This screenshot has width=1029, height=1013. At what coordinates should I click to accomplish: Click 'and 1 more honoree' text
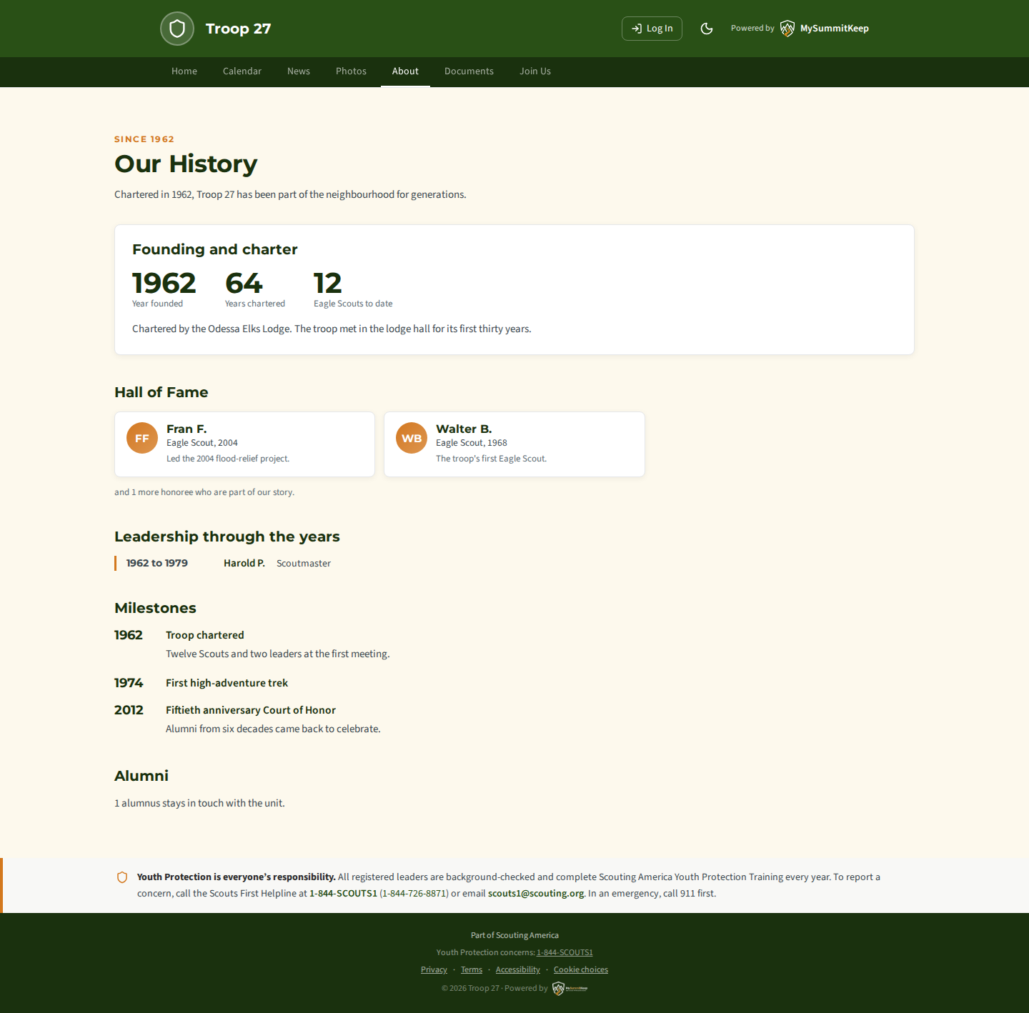click(204, 492)
